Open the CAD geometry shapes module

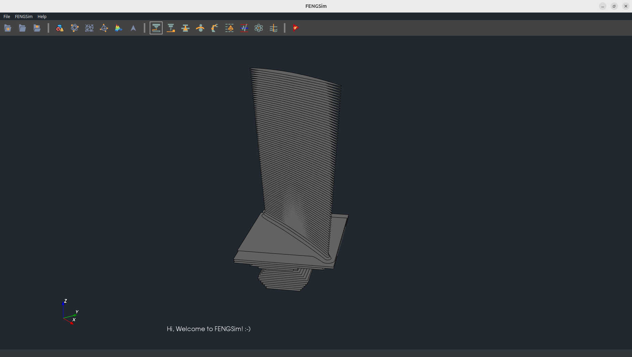[x=60, y=28]
